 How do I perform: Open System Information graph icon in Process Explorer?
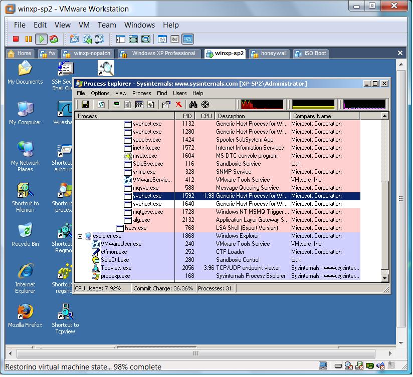click(x=117, y=105)
